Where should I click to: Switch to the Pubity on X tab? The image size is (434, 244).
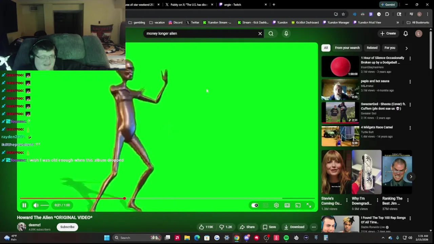[x=189, y=5]
